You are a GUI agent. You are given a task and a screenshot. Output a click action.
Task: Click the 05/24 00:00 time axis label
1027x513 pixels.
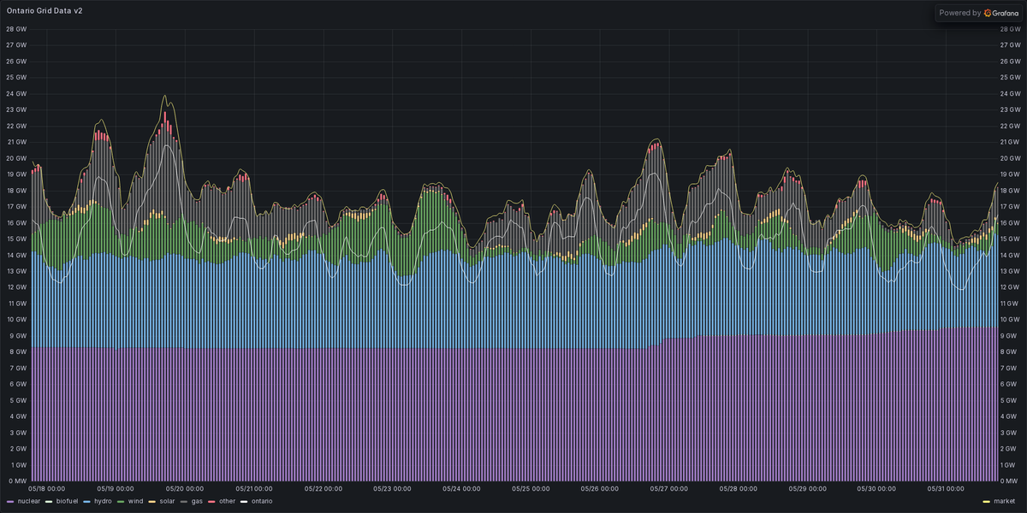click(x=462, y=489)
